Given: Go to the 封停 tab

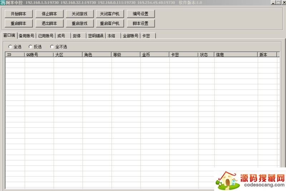Looking at the screenshot, I should [77, 36].
